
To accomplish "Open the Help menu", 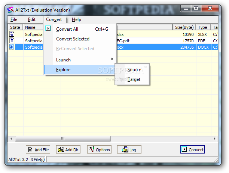I will (76, 19).
